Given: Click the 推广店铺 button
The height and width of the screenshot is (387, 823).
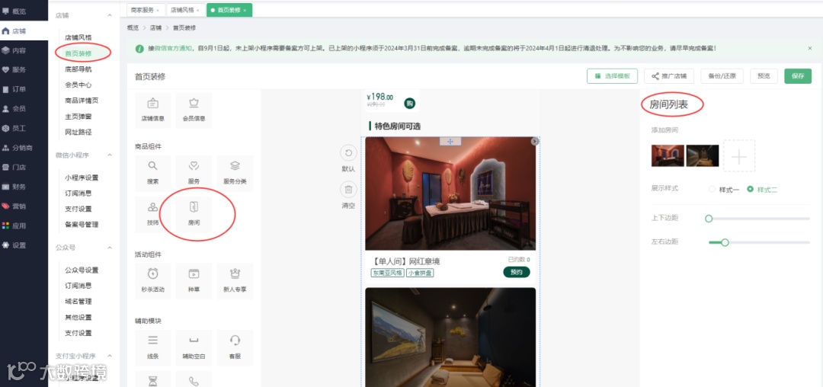Looking at the screenshot, I should click(669, 76).
